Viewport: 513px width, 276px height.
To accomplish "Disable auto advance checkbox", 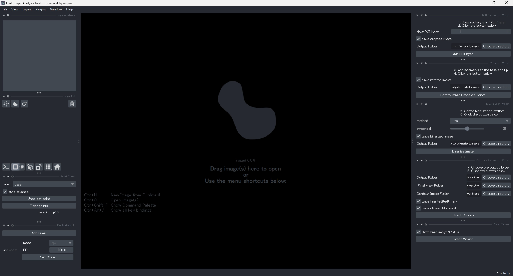I will pyautogui.click(x=5, y=192).
